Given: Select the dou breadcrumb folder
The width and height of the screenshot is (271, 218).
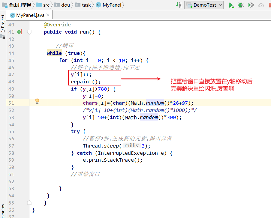Looking at the screenshot, I should 62,5.
